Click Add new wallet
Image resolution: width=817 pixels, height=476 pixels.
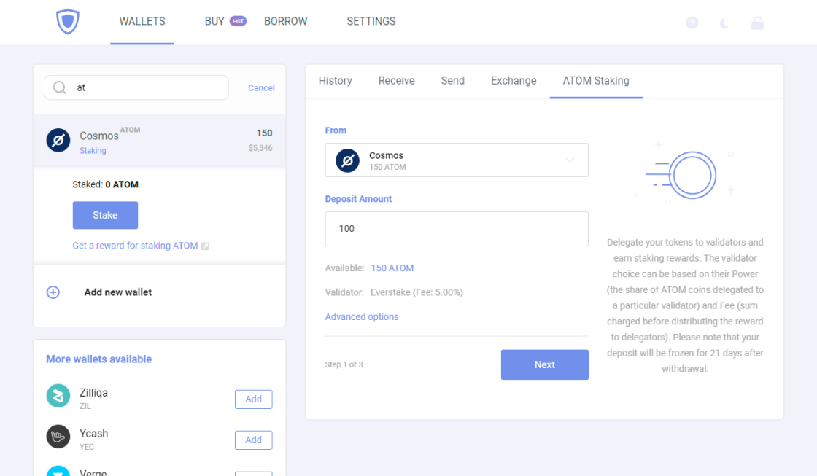tap(117, 292)
